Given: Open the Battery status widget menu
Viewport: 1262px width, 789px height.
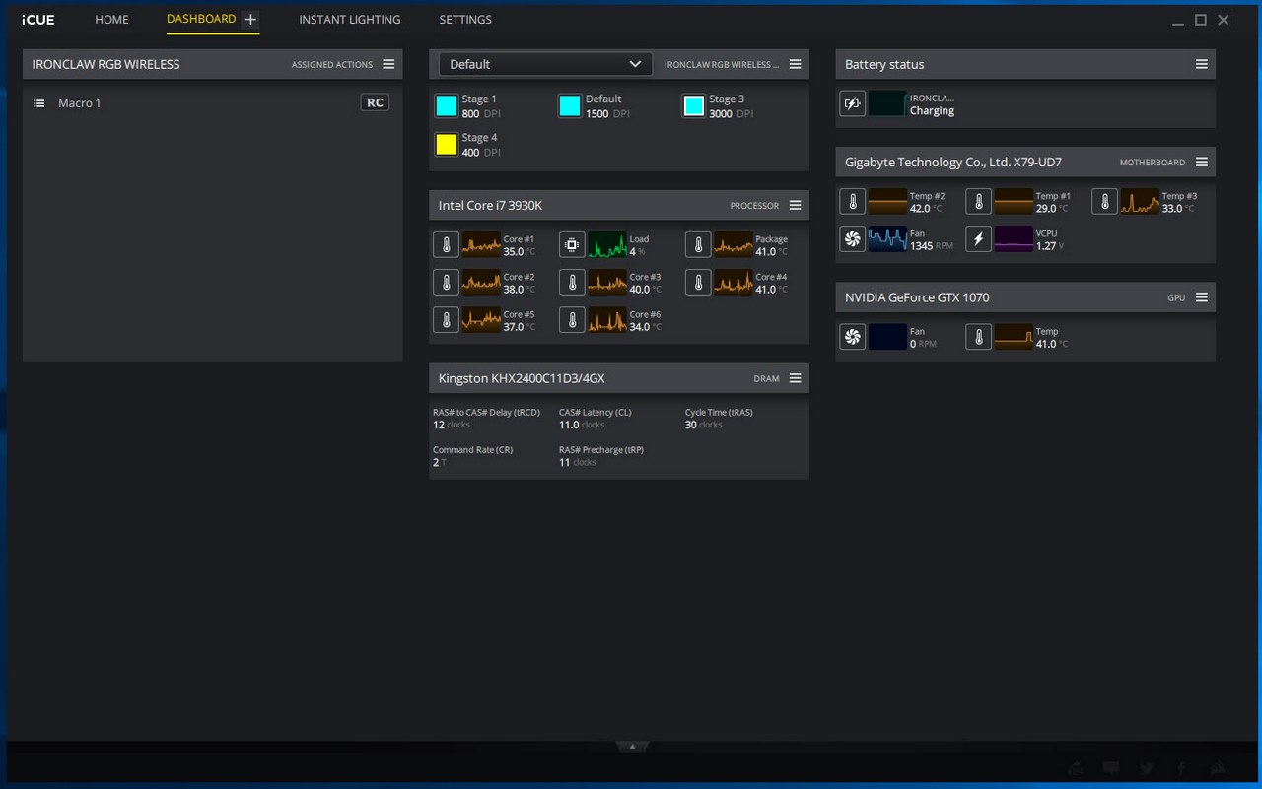Looking at the screenshot, I should [x=1201, y=64].
